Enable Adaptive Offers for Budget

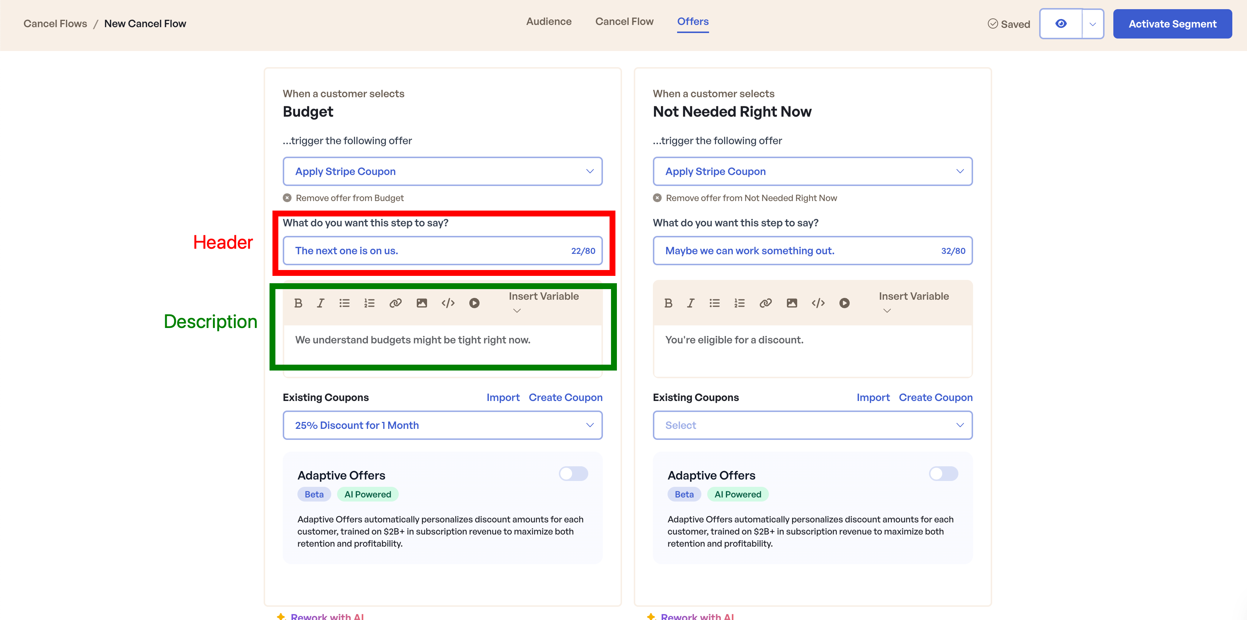tap(573, 474)
